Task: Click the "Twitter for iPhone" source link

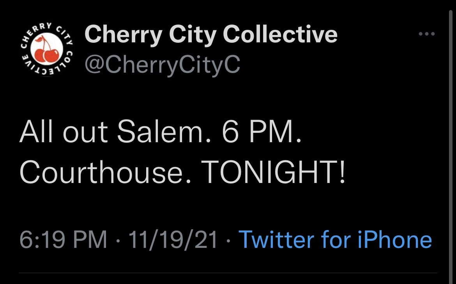Action: click(335, 239)
